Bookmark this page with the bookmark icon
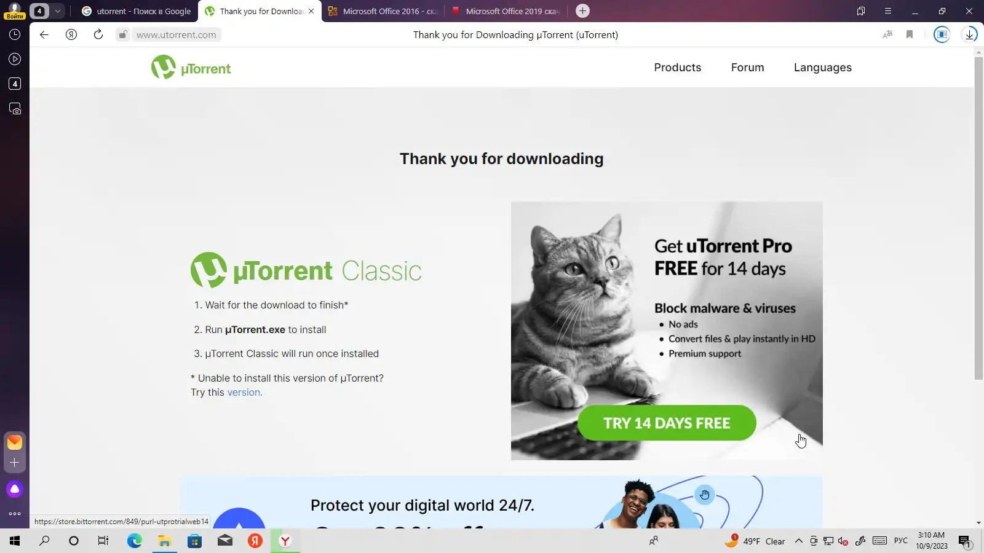This screenshot has height=553, width=984. 910,34
